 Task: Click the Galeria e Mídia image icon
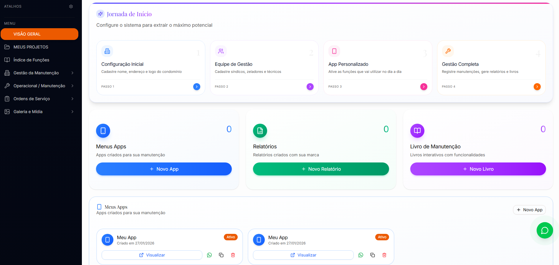(x=7, y=112)
